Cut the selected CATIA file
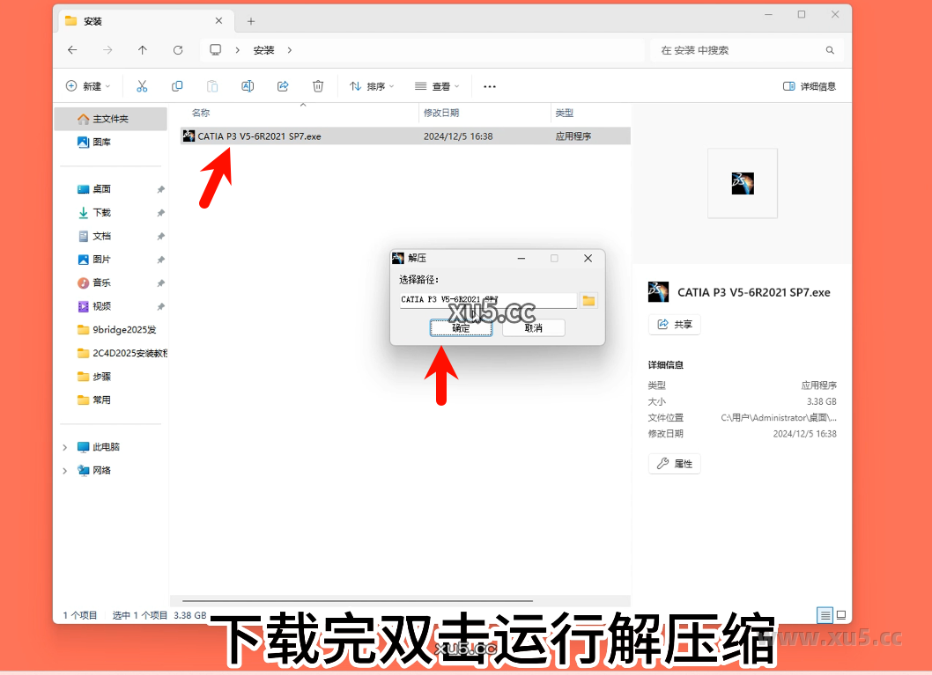The image size is (932, 675). pyautogui.click(x=142, y=85)
